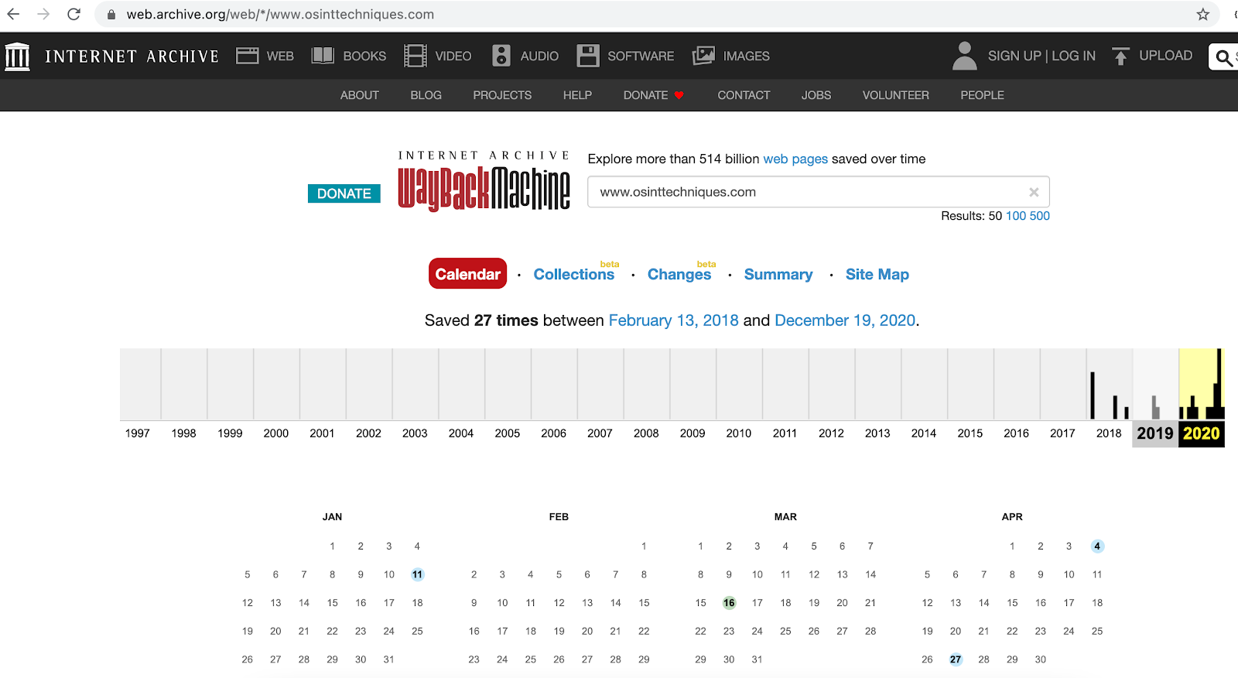Click the Upload arrow icon
Image resolution: width=1238 pixels, height=678 pixels.
(x=1120, y=56)
